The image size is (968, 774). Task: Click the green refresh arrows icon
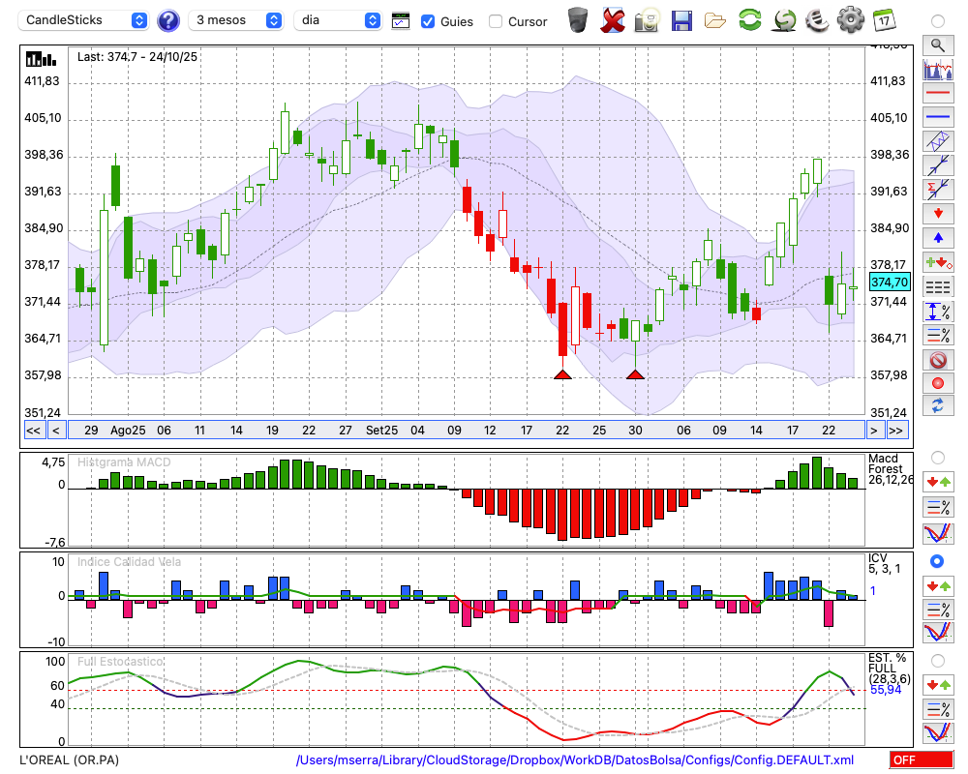click(749, 20)
